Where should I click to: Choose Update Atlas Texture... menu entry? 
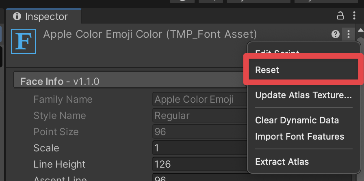[x=303, y=95]
